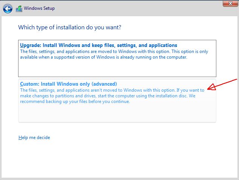Click the Windows Setup title icon
Viewport: 239px width, 180px height.
coord(19,9)
